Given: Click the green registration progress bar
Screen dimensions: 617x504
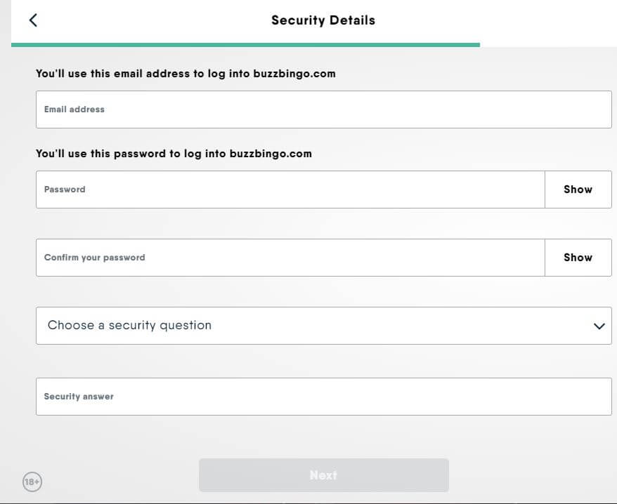Looking at the screenshot, I should [x=245, y=45].
